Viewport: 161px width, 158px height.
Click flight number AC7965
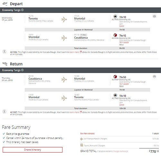(115, 98)
